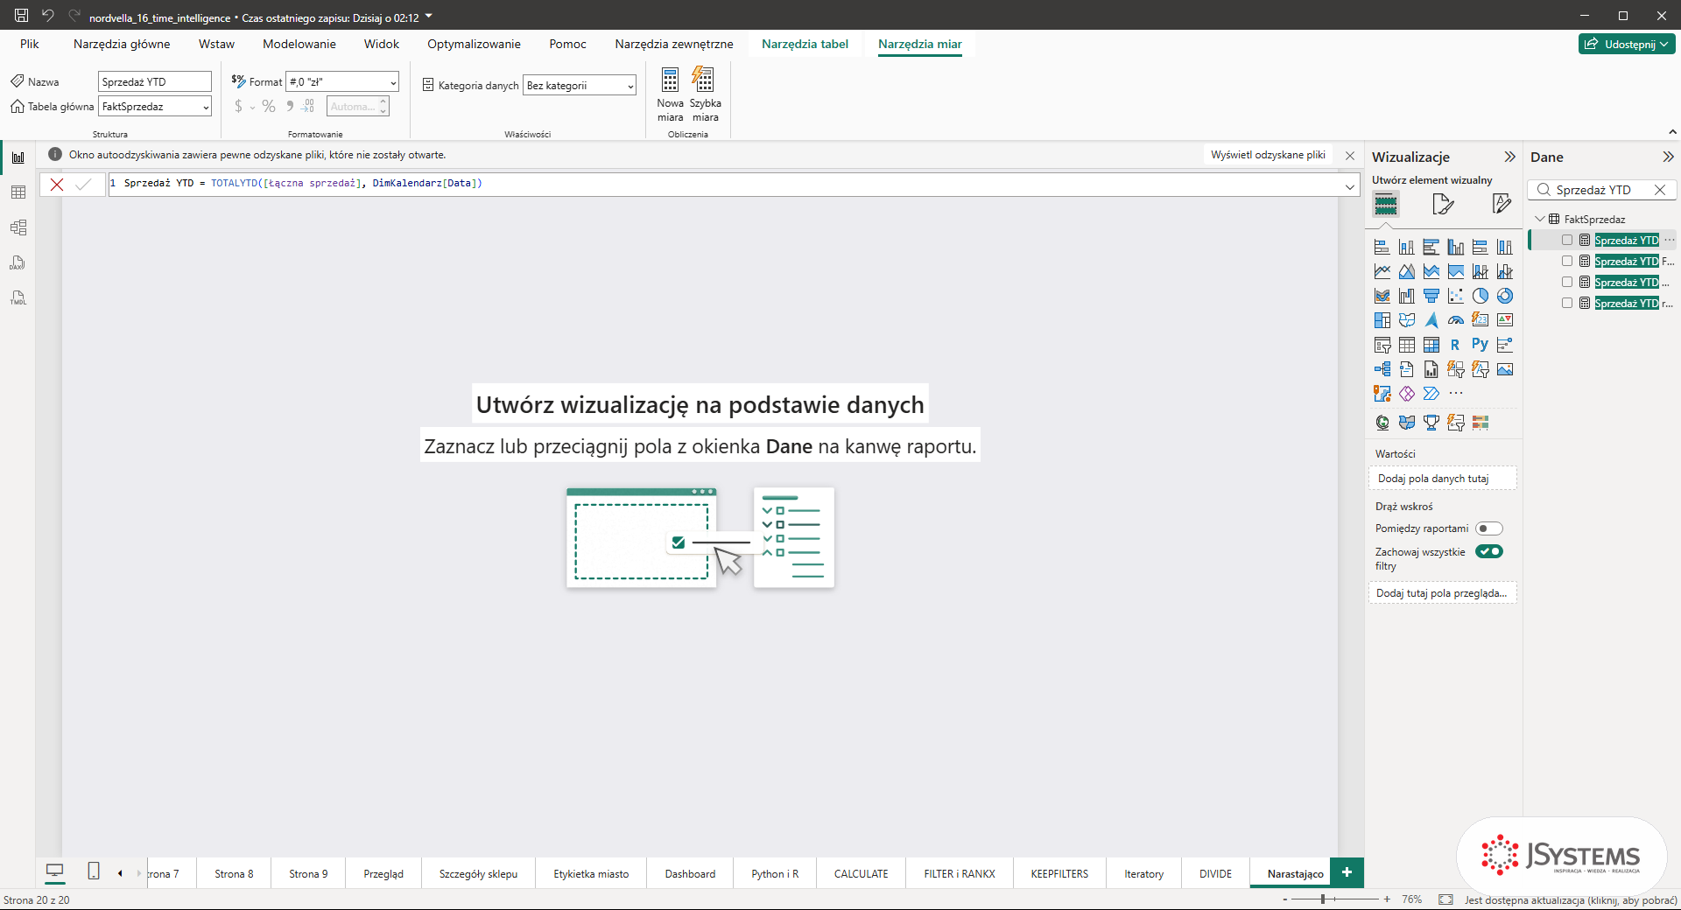Choose the scatter chart visual
The height and width of the screenshot is (910, 1681).
tap(1456, 296)
